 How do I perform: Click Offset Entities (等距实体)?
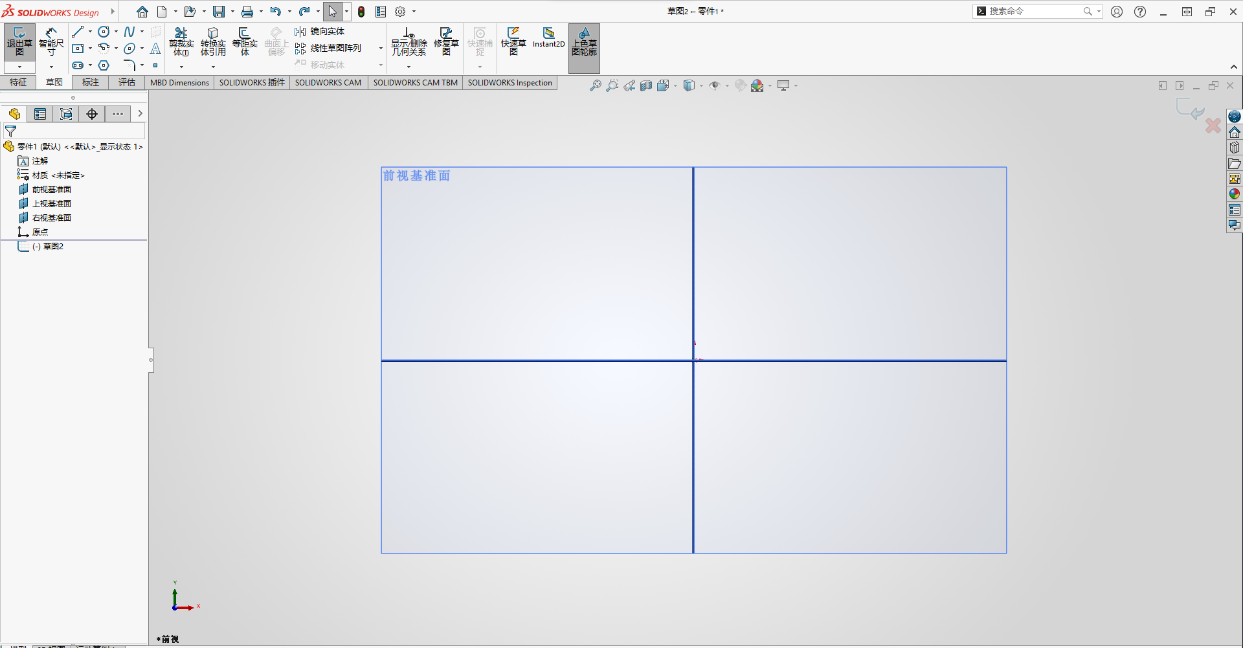tap(245, 41)
